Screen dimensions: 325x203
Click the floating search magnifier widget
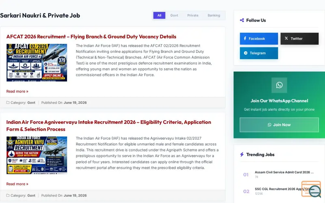(x=312, y=189)
